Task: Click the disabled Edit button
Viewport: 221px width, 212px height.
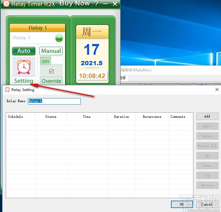Action: point(207,126)
